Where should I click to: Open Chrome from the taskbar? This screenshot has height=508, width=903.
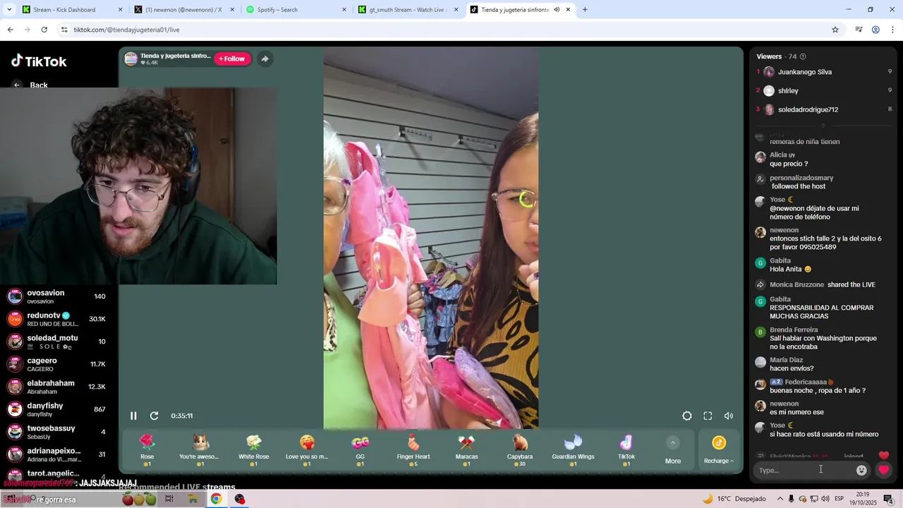216,499
